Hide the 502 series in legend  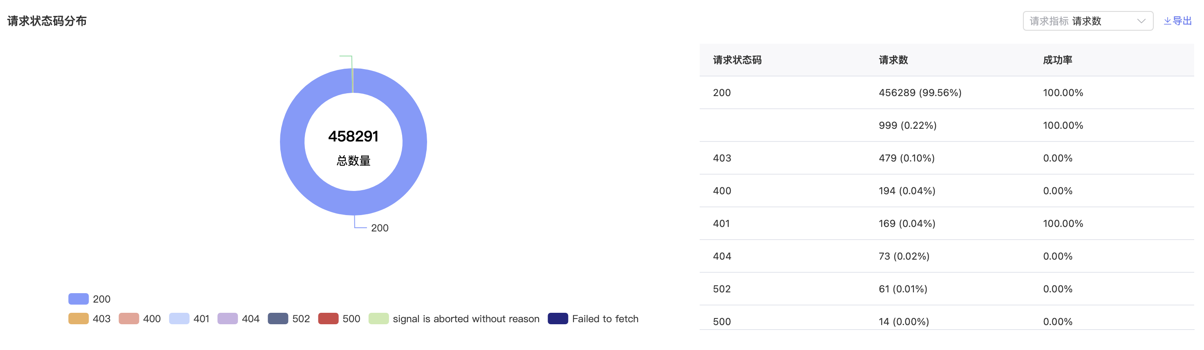pos(289,319)
